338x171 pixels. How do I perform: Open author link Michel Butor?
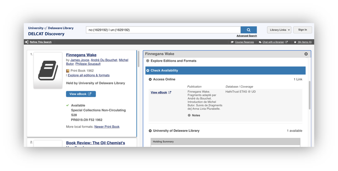[x=97, y=62]
